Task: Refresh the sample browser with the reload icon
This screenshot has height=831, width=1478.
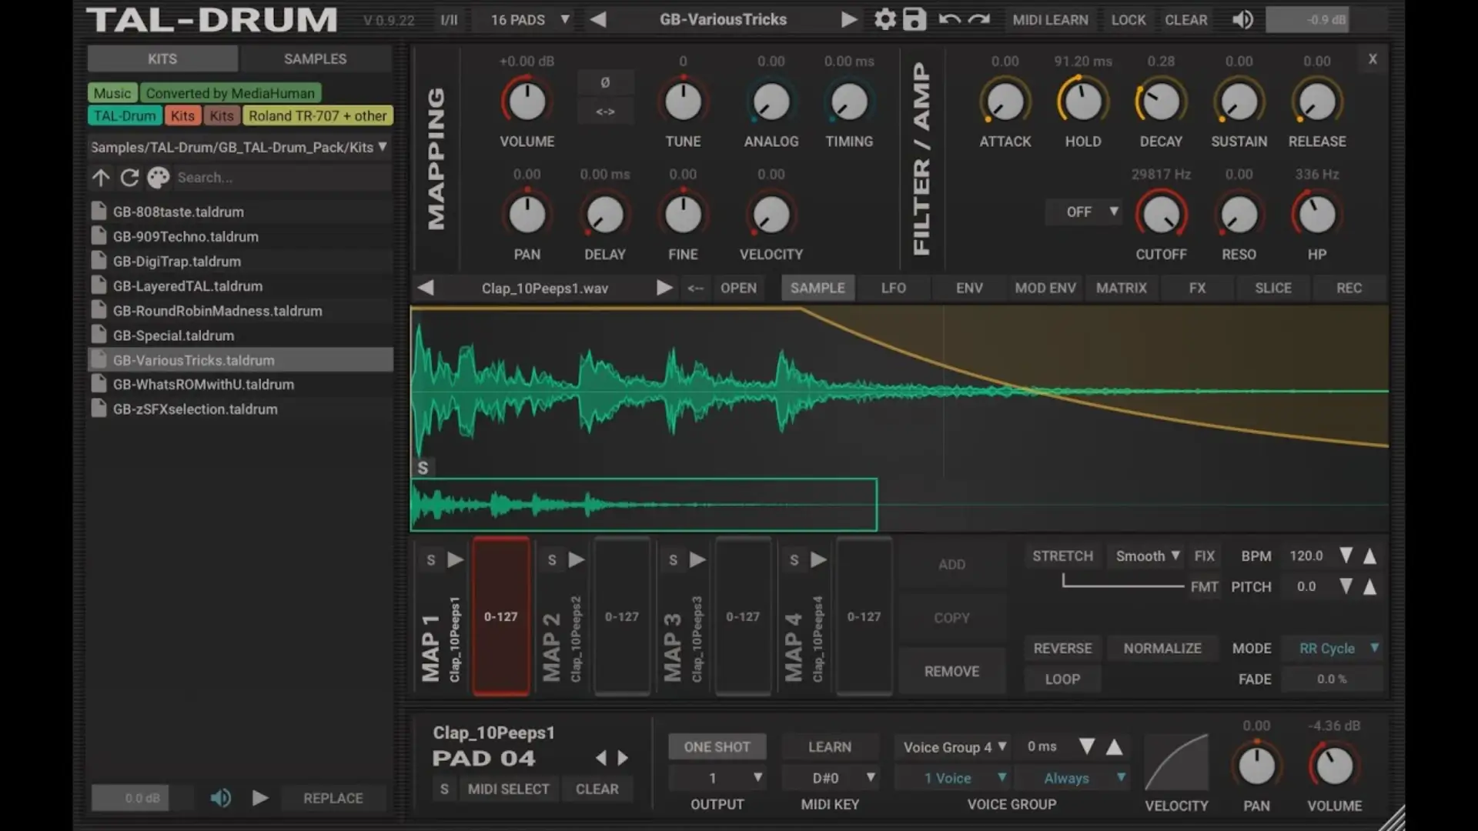Action: 129,177
